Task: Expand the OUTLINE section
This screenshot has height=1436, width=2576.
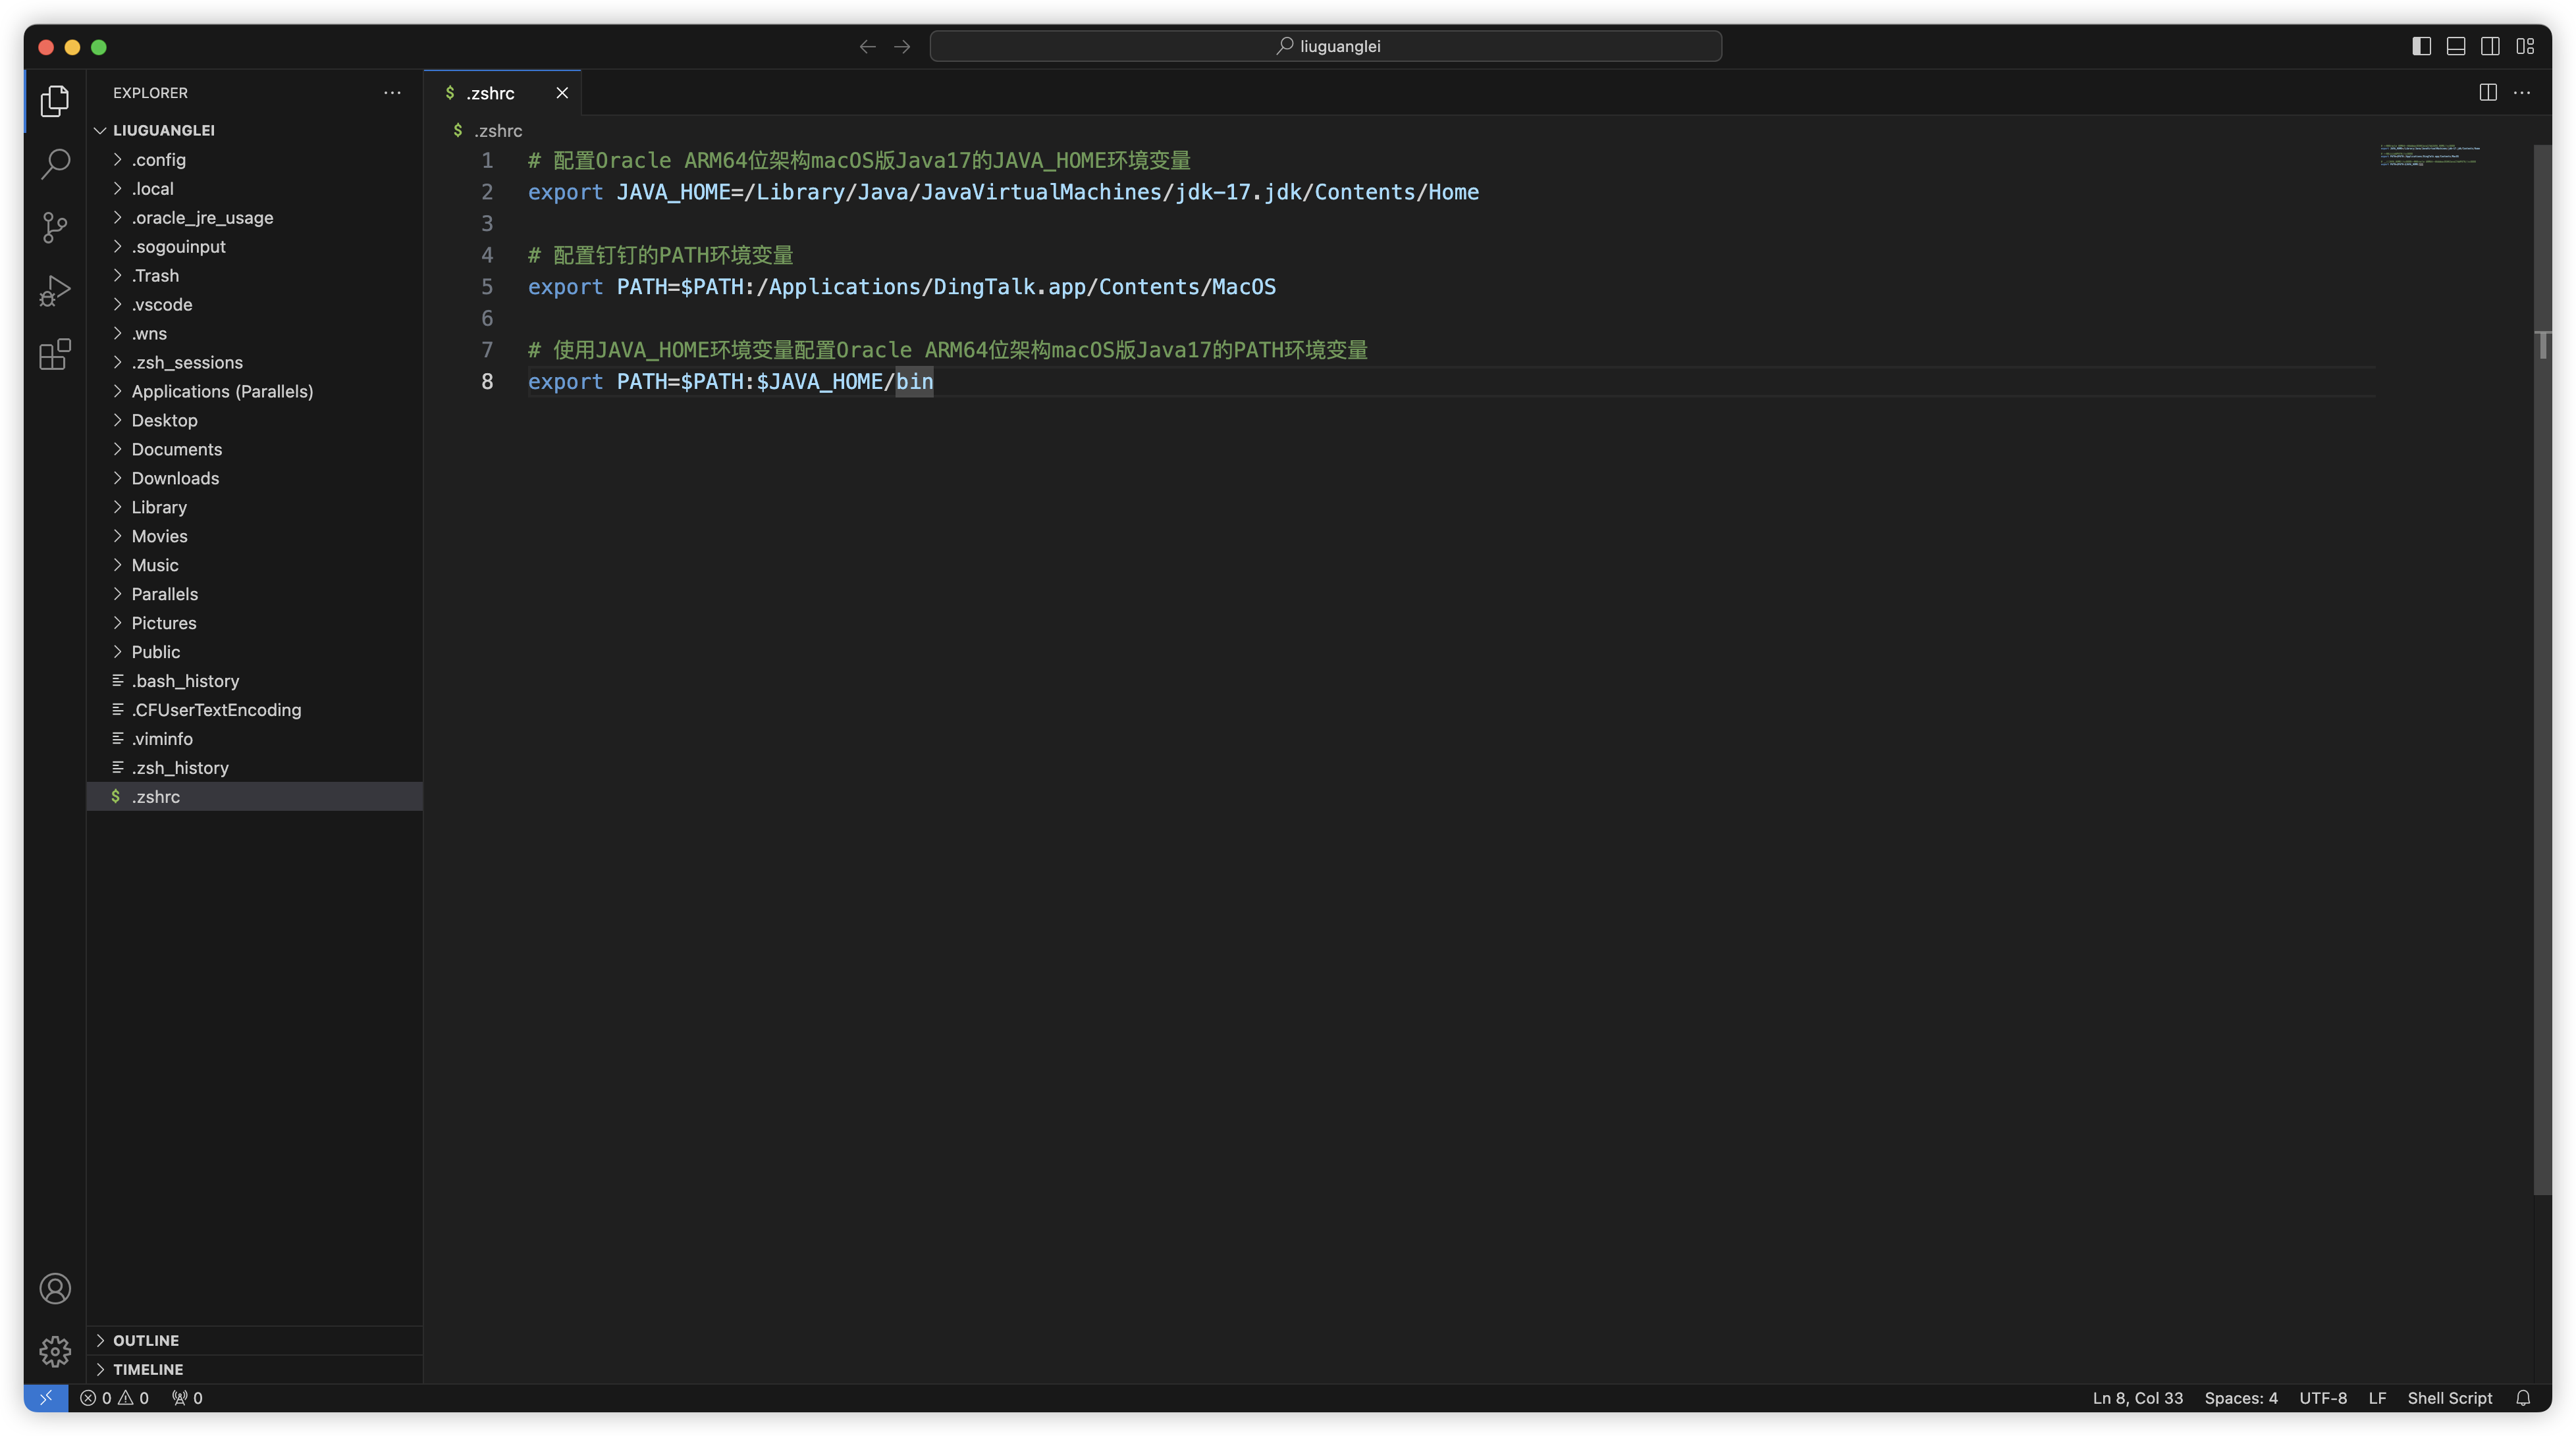Action: click(x=146, y=1340)
